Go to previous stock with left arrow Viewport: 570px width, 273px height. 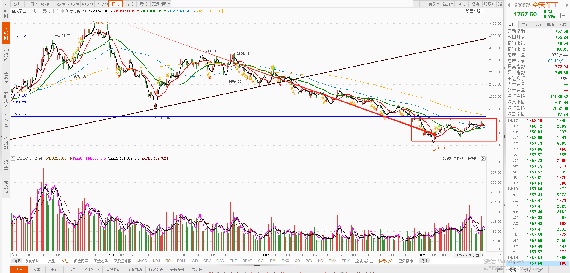(509, 5)
